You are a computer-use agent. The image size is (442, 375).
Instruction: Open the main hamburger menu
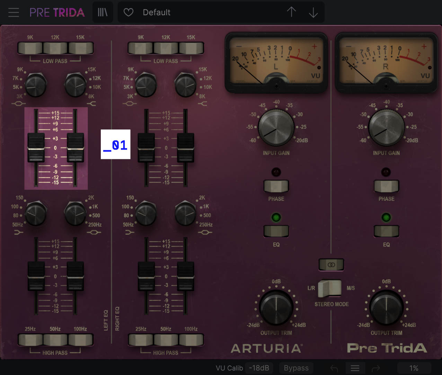tap(14, 12)
